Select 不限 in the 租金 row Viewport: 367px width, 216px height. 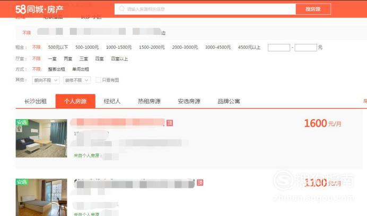pos(36,47)
